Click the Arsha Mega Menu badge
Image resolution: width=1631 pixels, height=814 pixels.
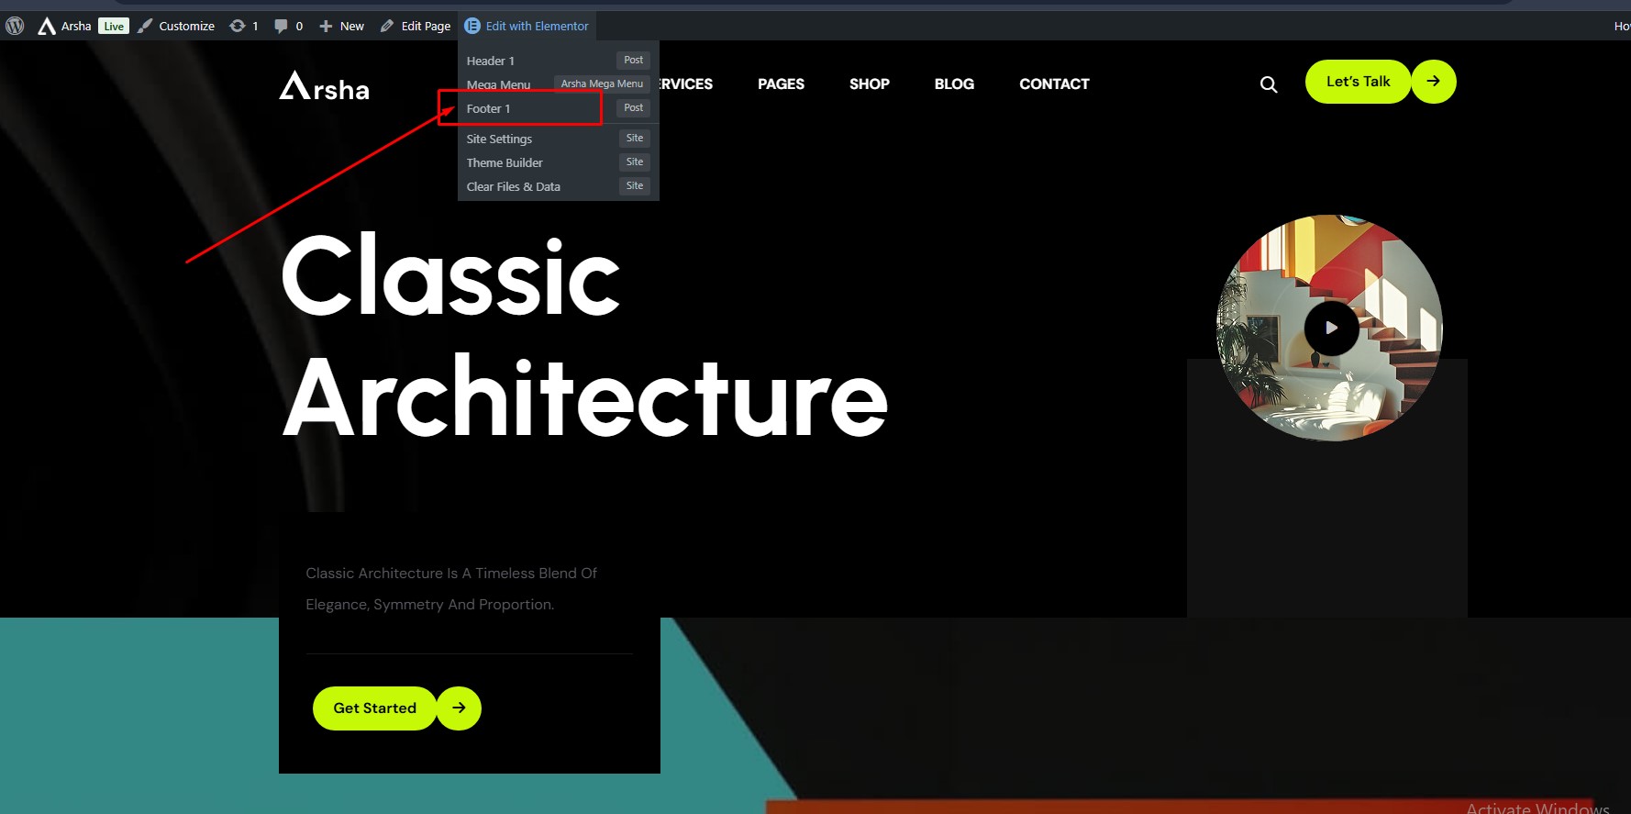(x=602, y=84)
